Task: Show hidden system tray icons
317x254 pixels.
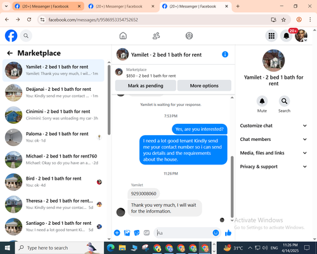Action: point(250,248)
